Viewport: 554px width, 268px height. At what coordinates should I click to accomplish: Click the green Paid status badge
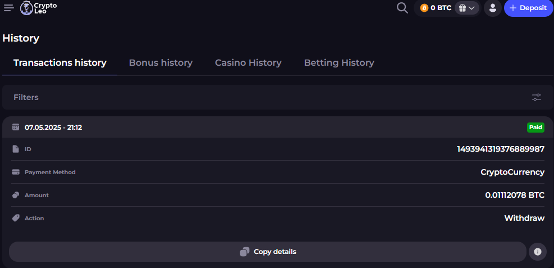535,128
